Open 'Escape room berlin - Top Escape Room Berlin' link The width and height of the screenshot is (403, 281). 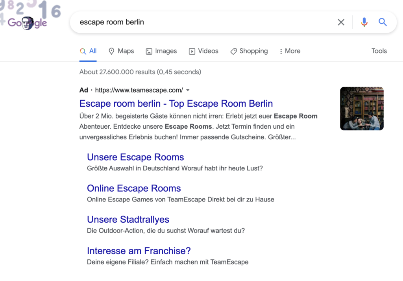[x=176, y=104]
